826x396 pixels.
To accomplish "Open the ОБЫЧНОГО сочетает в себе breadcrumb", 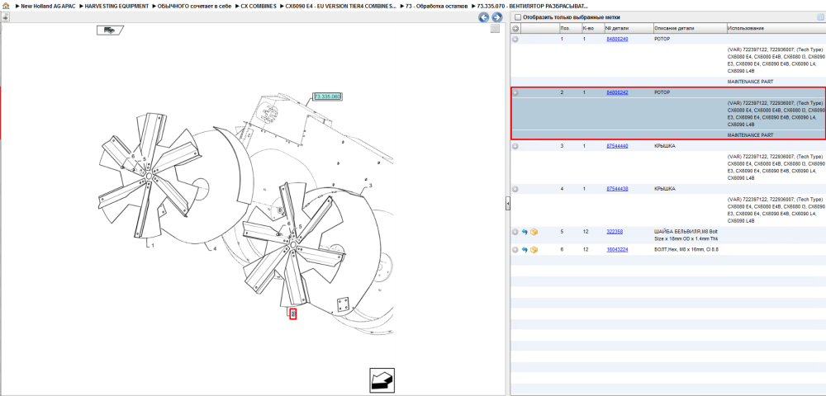I will coord(194,7).
